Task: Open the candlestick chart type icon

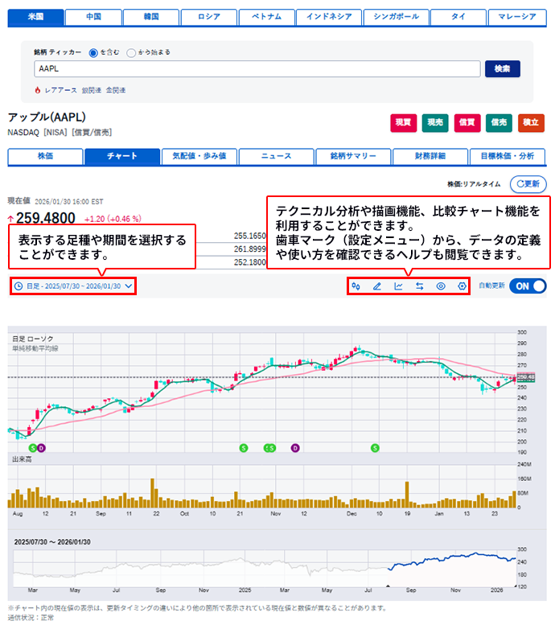Action: pyautogui.click(x=356, y=286)
